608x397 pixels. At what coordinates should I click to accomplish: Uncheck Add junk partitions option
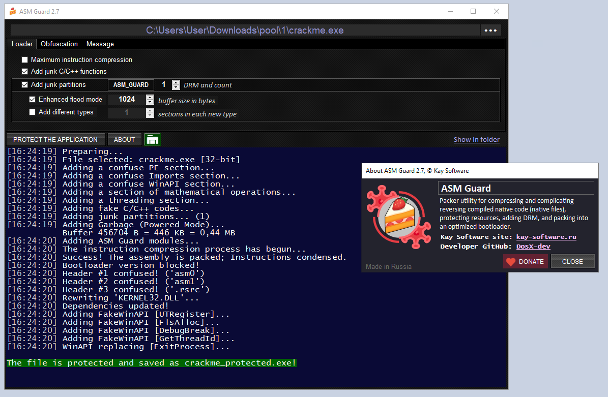coord(25,84)
